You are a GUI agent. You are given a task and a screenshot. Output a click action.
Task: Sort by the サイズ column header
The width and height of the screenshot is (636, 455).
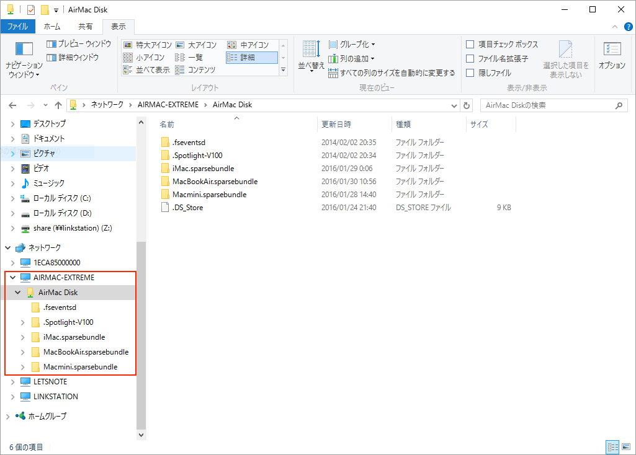pyautogui.click(x=491, y=125)
